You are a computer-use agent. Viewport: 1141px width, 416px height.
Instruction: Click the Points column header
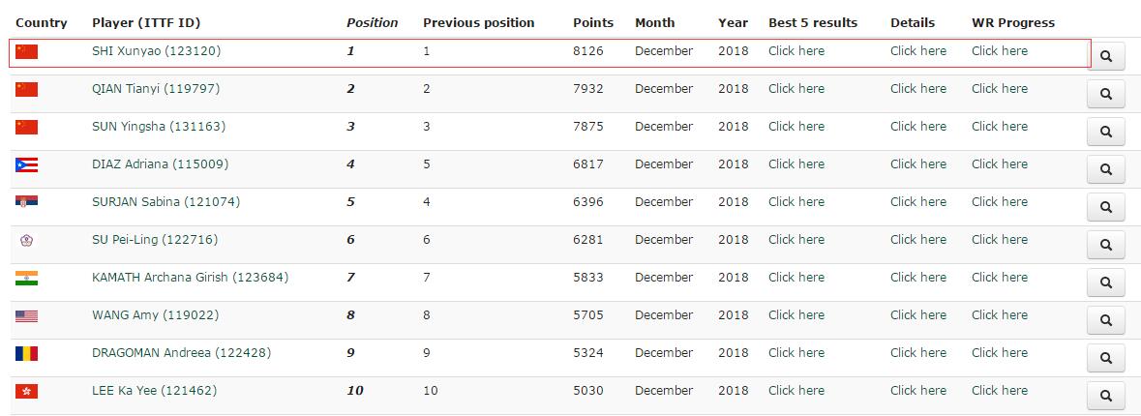592,22
